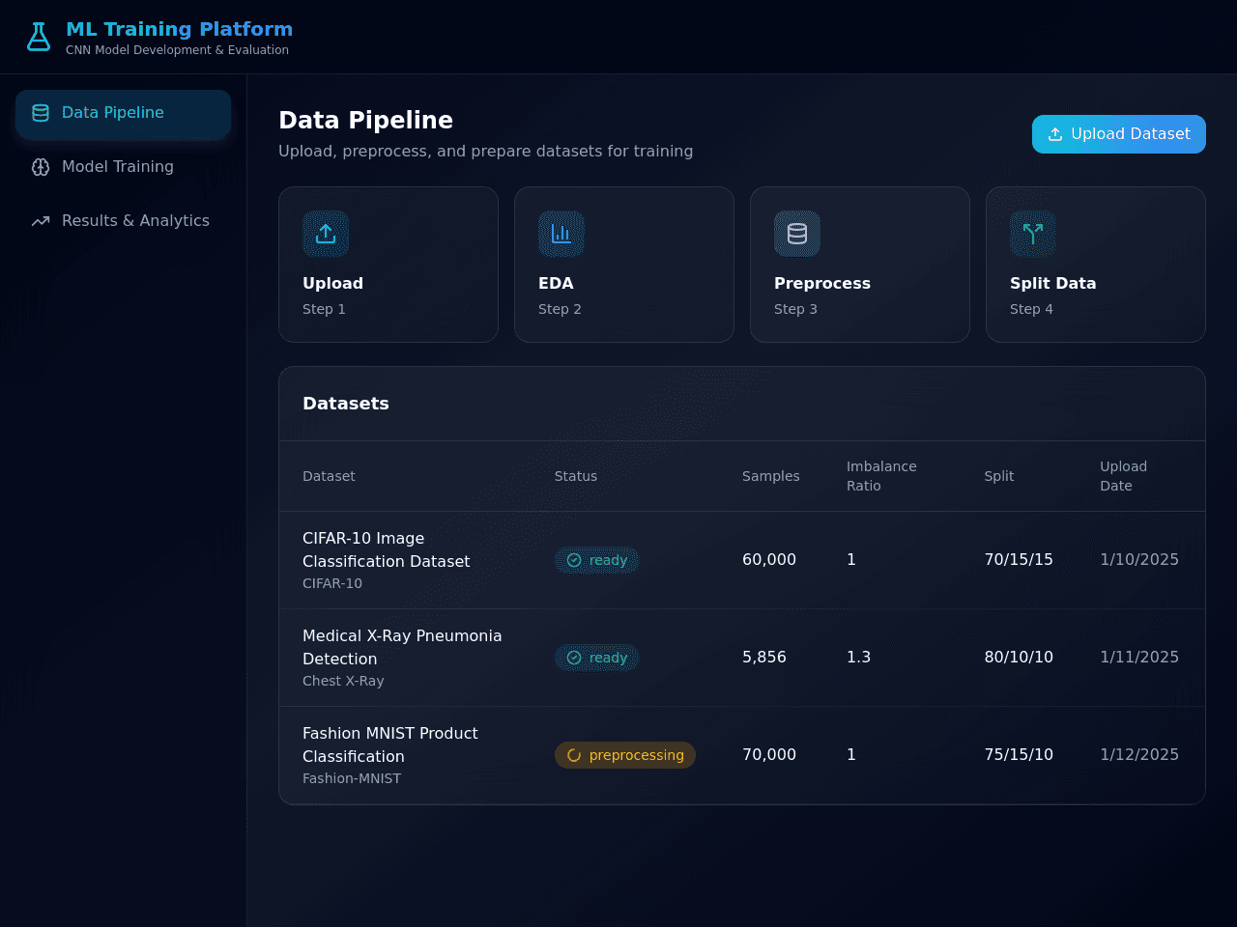Click the 70,000 samples value

[769, 755]
